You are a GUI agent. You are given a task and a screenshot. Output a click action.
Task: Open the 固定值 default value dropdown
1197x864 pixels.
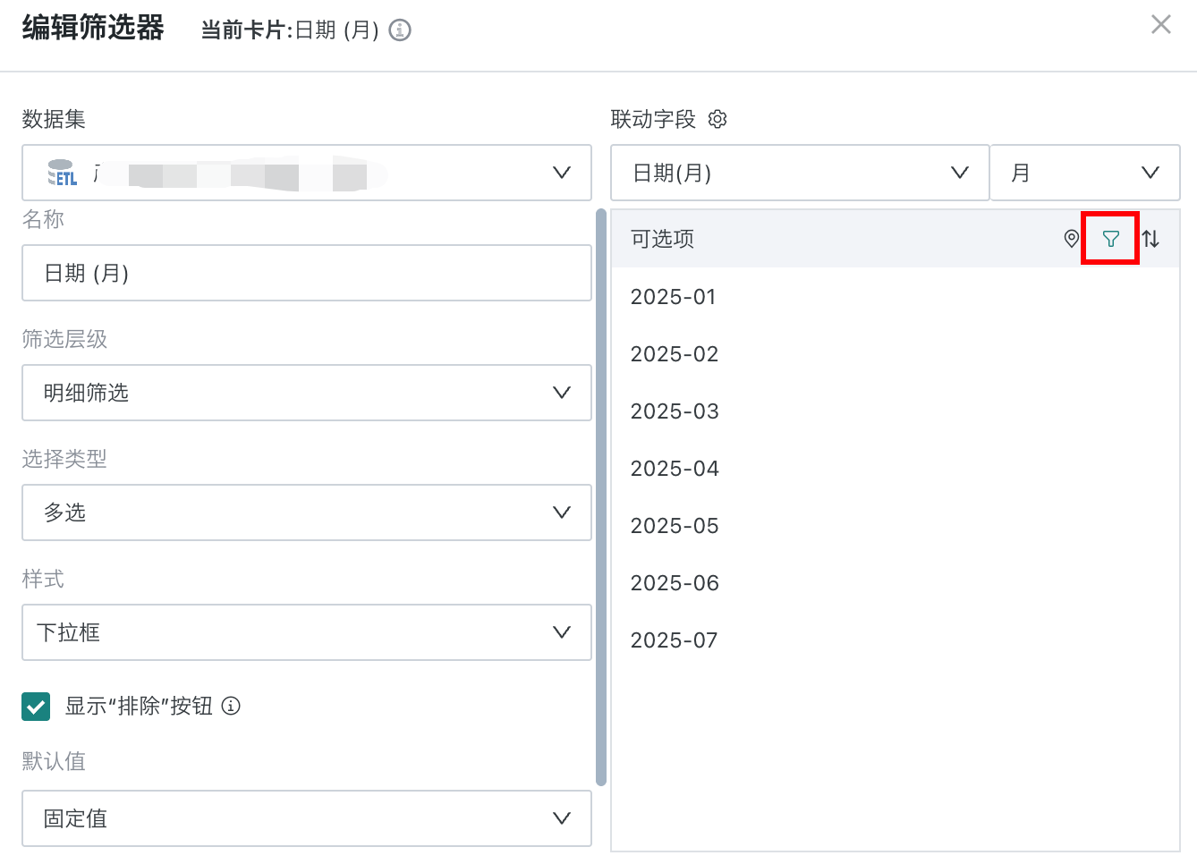pos(307,818)
